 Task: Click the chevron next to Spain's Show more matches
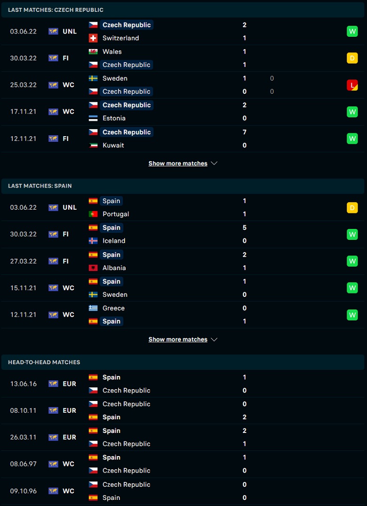[x=214, y=340]
